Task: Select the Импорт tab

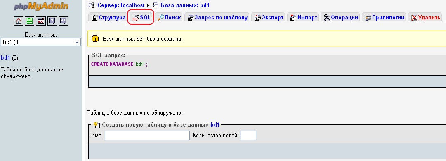Action: (x=304, y=17)
